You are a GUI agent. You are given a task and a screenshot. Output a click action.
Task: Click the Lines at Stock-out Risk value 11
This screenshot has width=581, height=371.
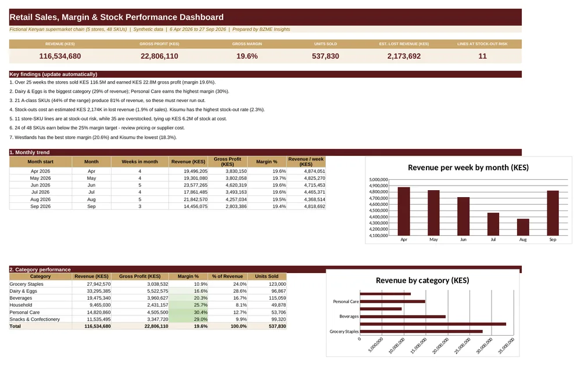(482, 56)
